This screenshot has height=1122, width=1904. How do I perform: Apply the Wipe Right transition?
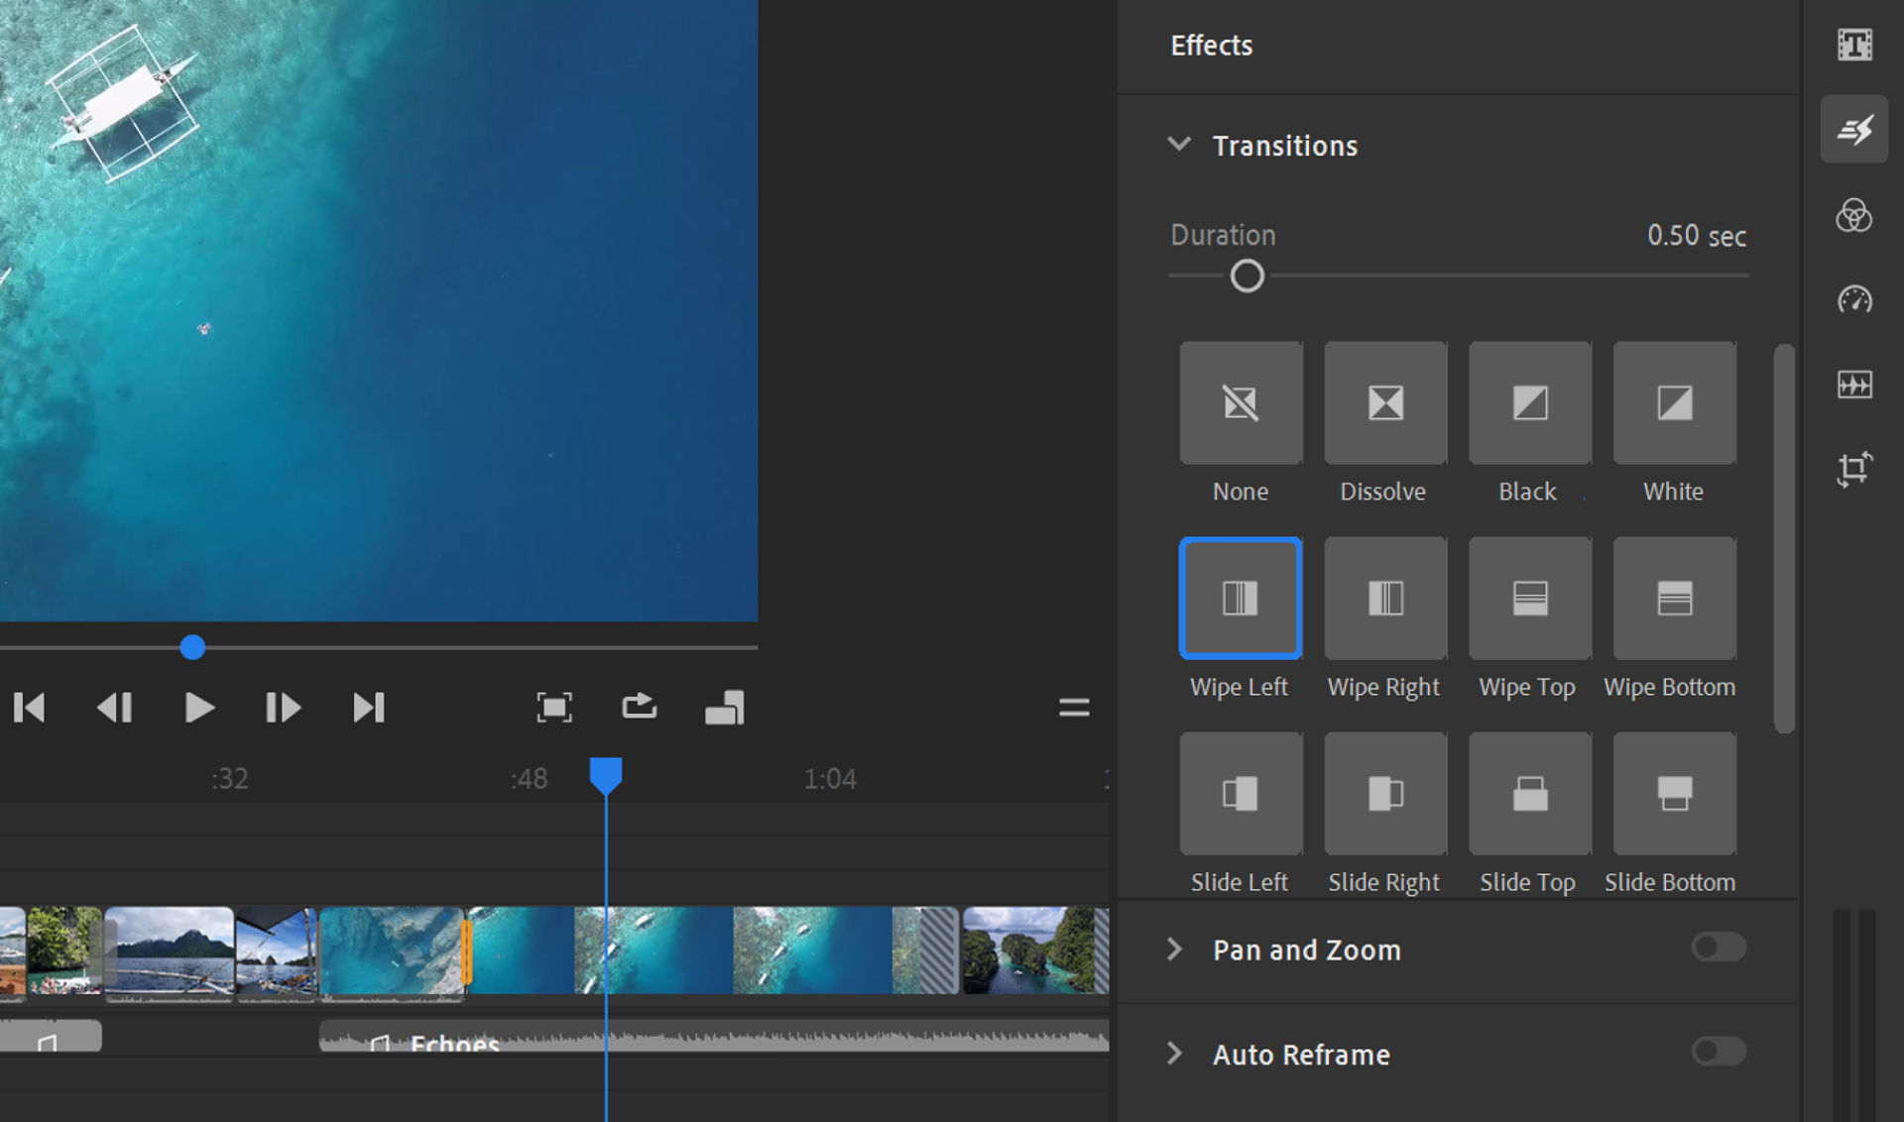click(1384, 598)
